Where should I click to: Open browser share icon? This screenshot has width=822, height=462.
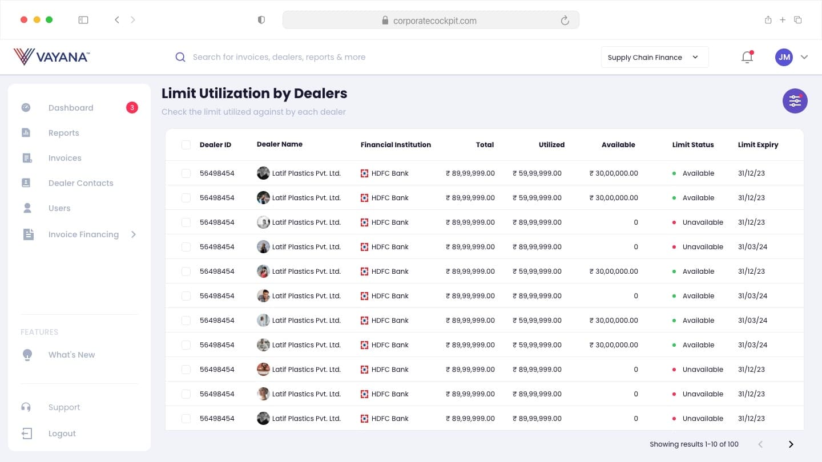click(x=768, y=20)
